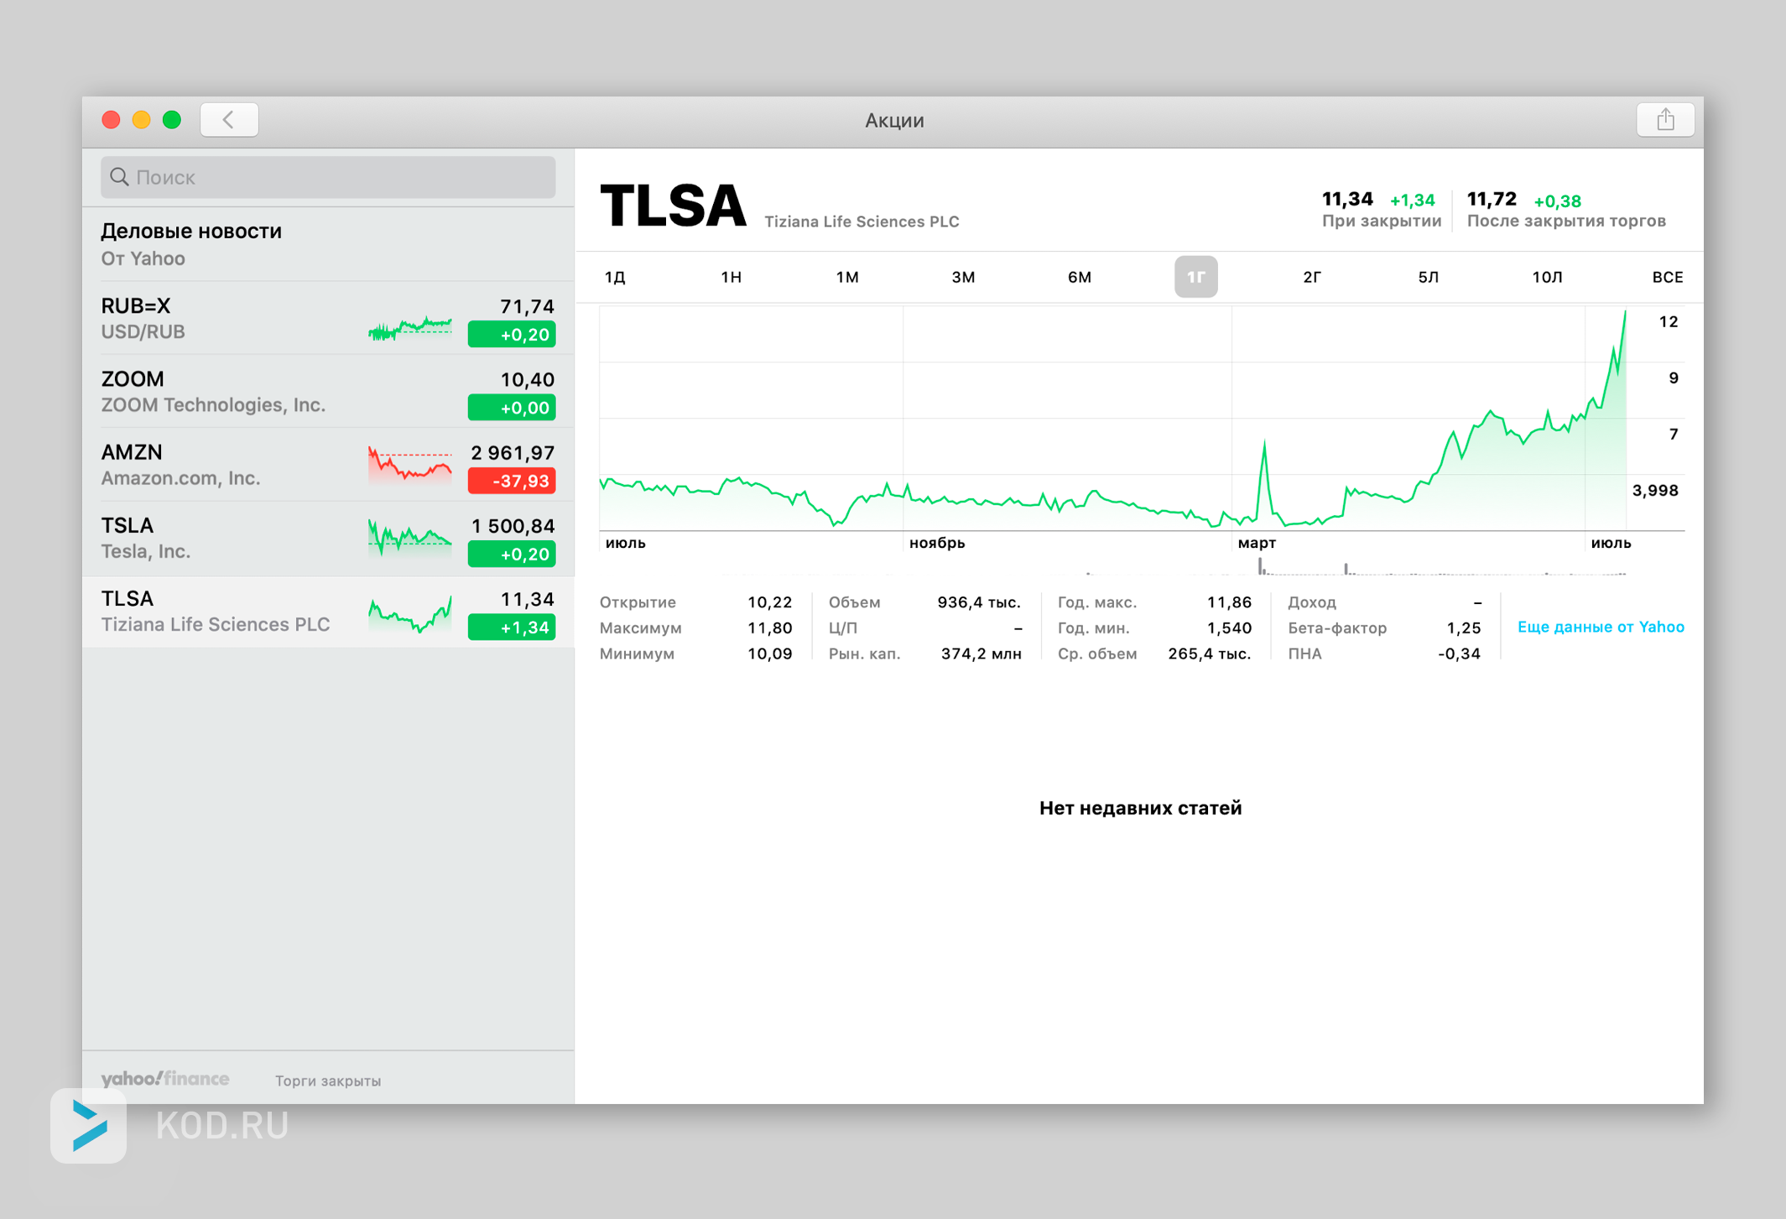Select the RUB=X row
The image size is (1786, 1219).
pos(328,318)
